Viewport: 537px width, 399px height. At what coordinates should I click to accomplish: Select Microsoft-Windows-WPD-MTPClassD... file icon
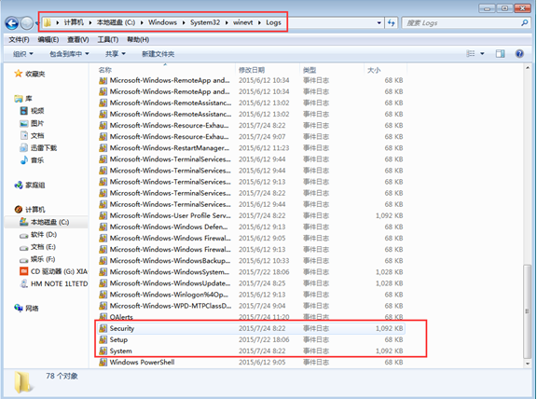[x=103, y=306]
